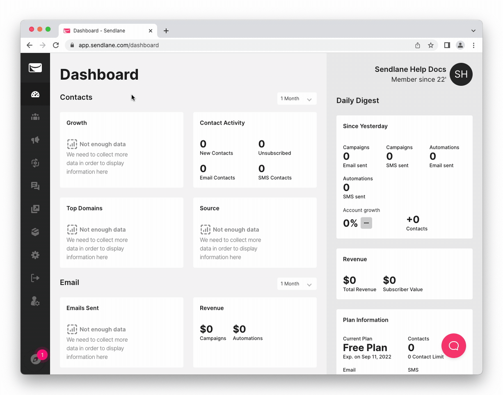Click the Dashboard page title

99,74
